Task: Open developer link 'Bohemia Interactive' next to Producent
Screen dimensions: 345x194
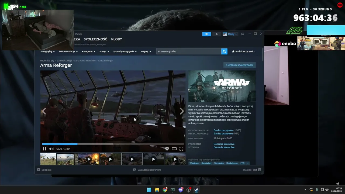Action: coord(224,144)
